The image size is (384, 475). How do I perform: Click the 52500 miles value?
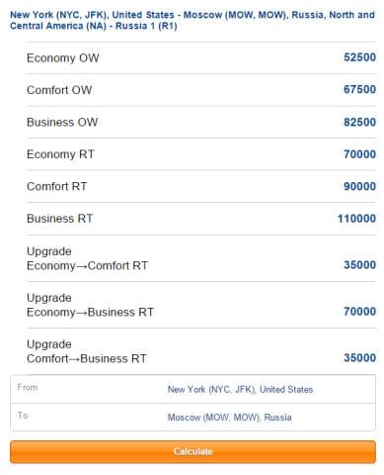click(359, 57)
